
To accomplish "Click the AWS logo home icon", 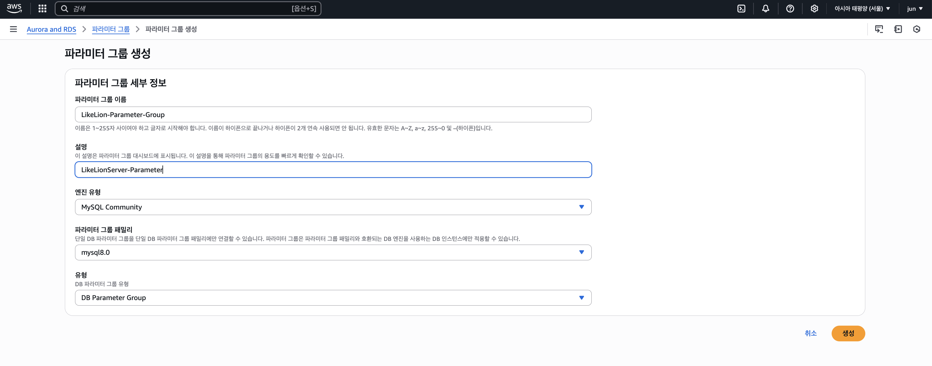I will coord(14,9).
